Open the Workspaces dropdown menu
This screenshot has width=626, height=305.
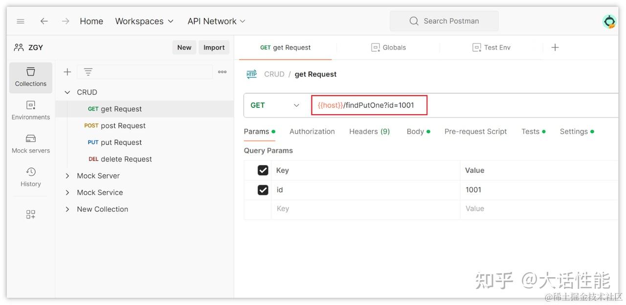(x=144, y=21)
